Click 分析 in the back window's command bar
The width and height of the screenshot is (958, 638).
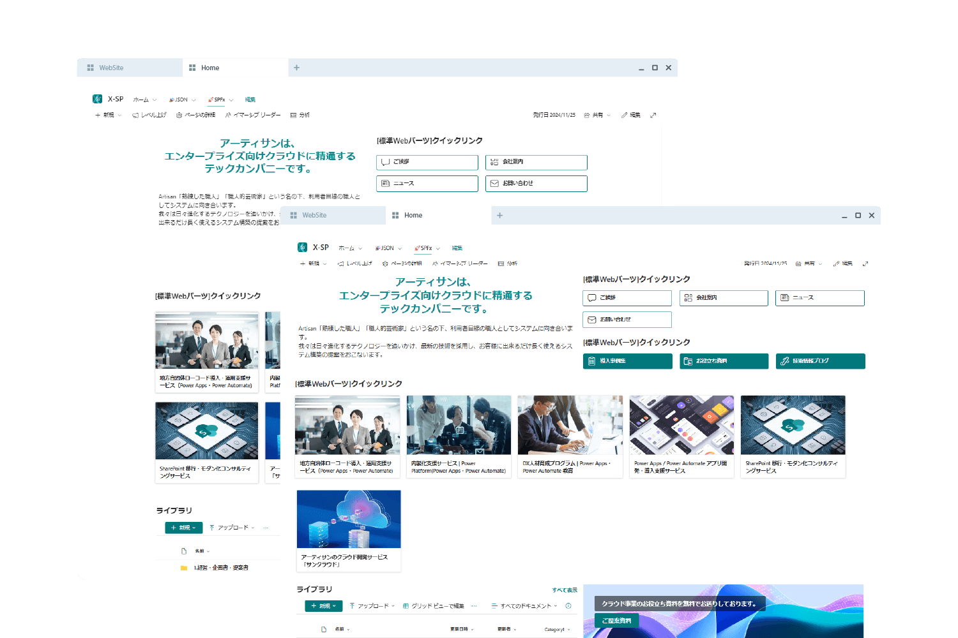point(300,115)
